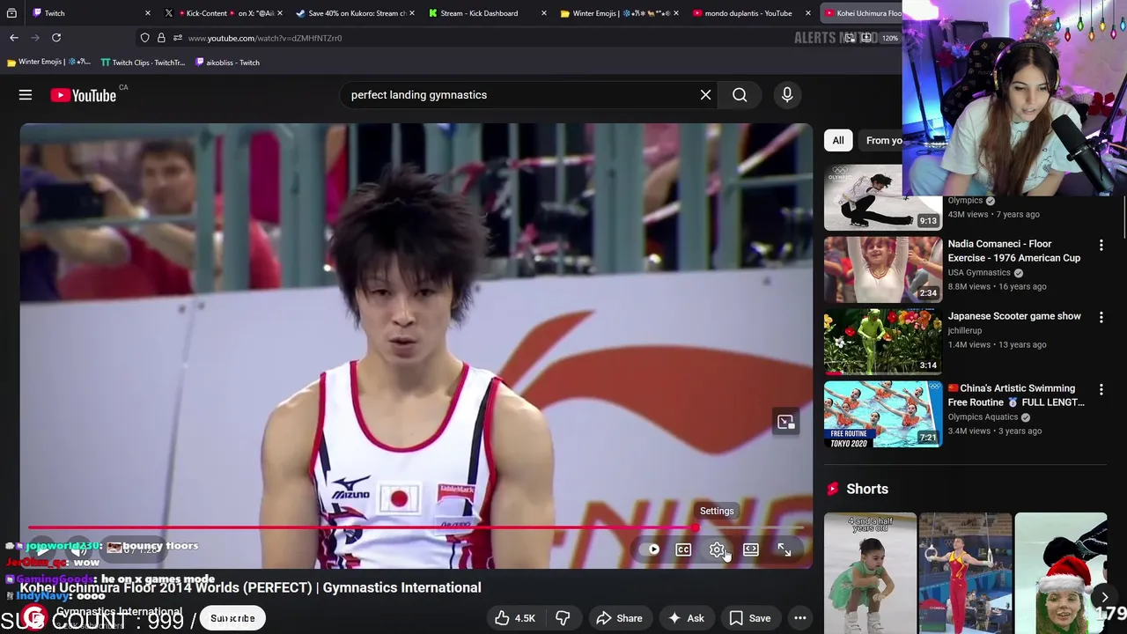
Task: Share the Kohei Uchimura video
Action: coord(620,618)
